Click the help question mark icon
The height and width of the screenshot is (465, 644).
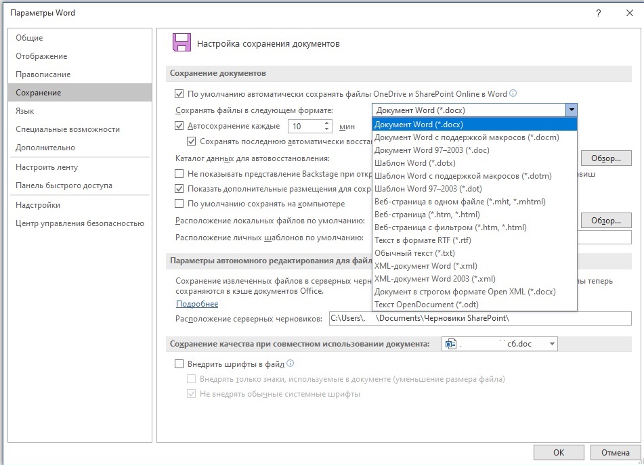click(599, 13)
